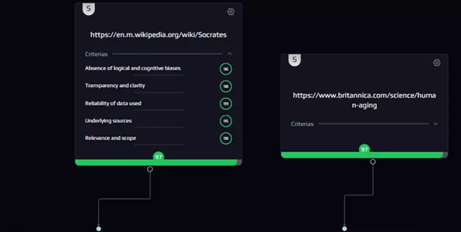This screenshot has height=232, width=461.
Task: Select the Absence of logical and cognitive biases criterion
Action: (x=133, y=68)
